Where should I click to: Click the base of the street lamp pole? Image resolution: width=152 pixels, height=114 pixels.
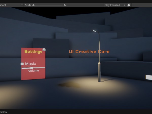(x=100, y=80)
